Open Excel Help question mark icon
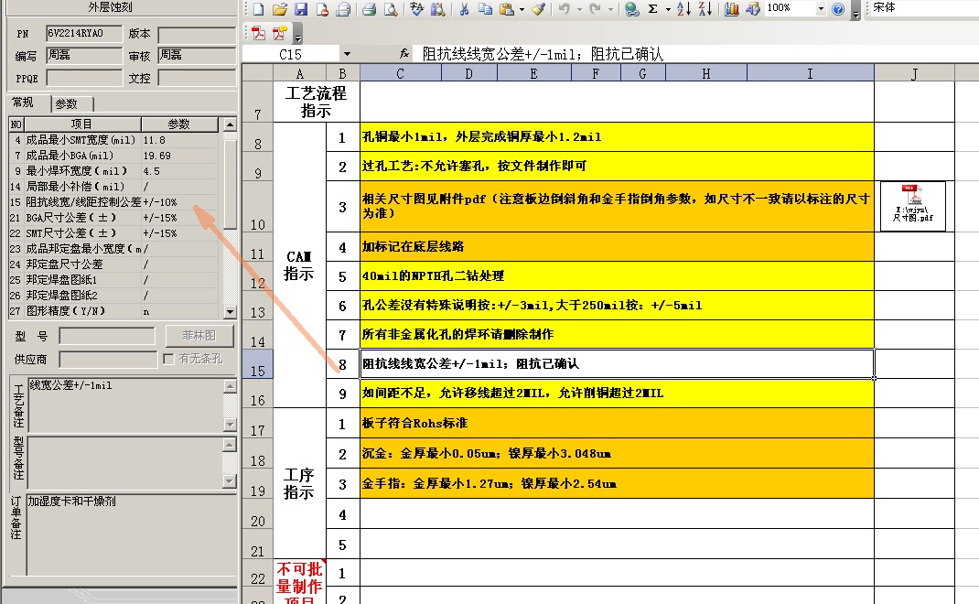This screenshot has width=979, height=604. [x=838, y=9]
